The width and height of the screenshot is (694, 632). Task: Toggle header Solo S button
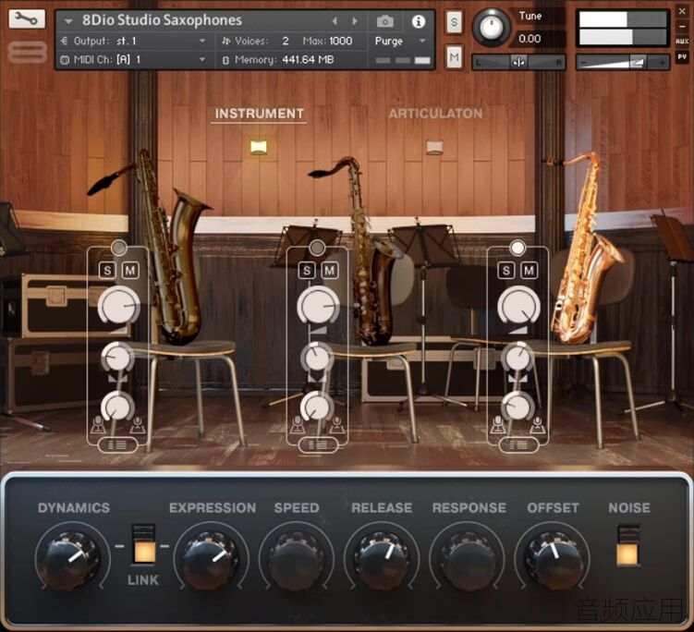point(454,21)
